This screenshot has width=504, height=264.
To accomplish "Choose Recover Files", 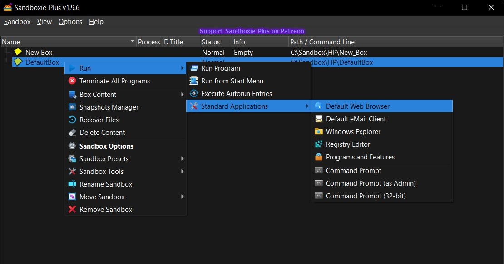I will 125,120.
